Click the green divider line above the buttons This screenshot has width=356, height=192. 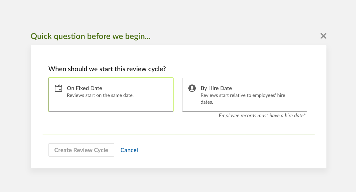tap(178, 134)
